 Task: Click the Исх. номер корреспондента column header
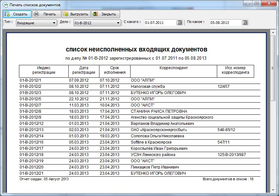(x=235, y=71)
